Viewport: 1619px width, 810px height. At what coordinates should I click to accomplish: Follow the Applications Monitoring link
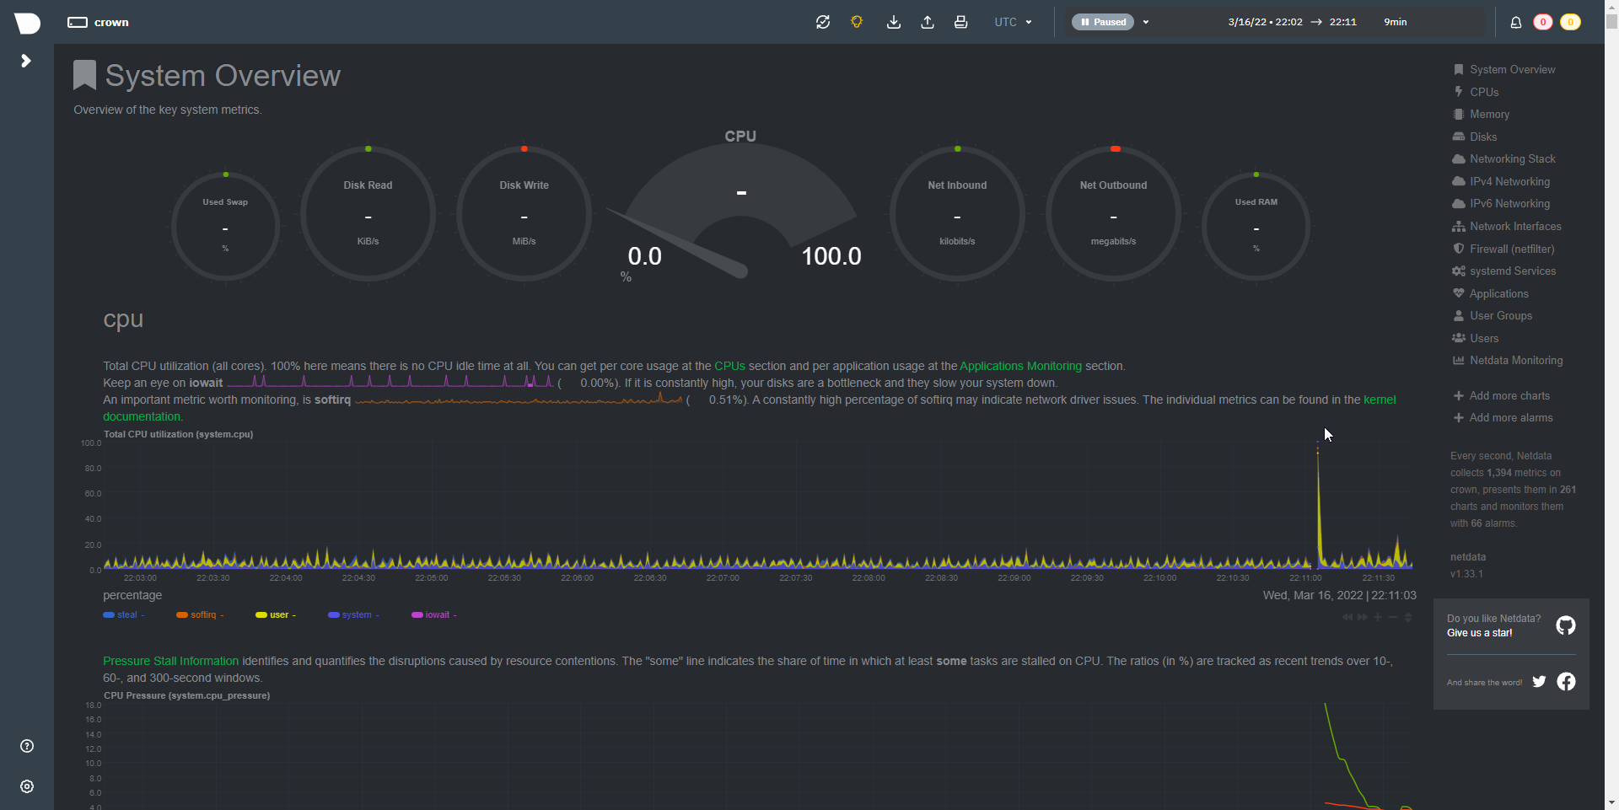(x=1020, y=366)
